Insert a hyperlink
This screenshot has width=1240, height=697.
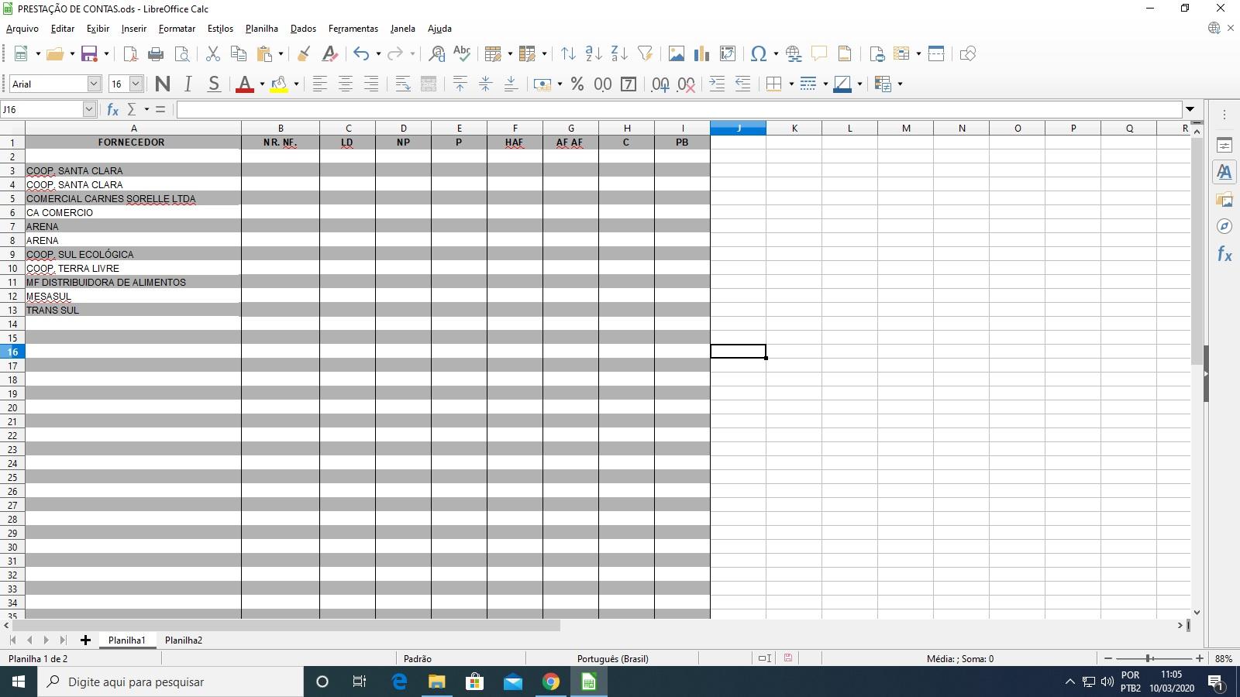(794, 53)
